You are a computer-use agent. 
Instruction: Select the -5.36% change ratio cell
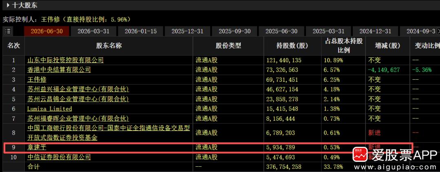[x=422, y=70]
